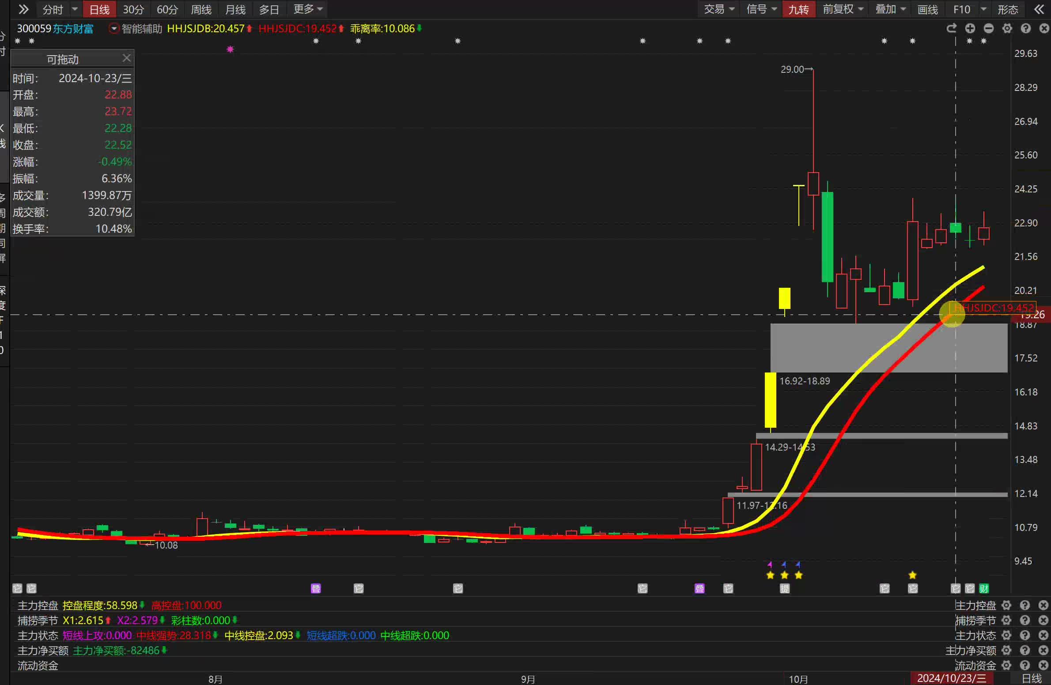Switch to 月线 monthly tab
The image size is (1051, 685).
[235, 9]
